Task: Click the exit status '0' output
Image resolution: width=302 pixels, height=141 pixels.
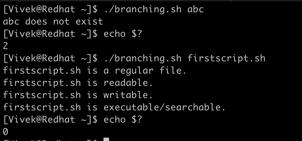Action: [x=6, y=132]
